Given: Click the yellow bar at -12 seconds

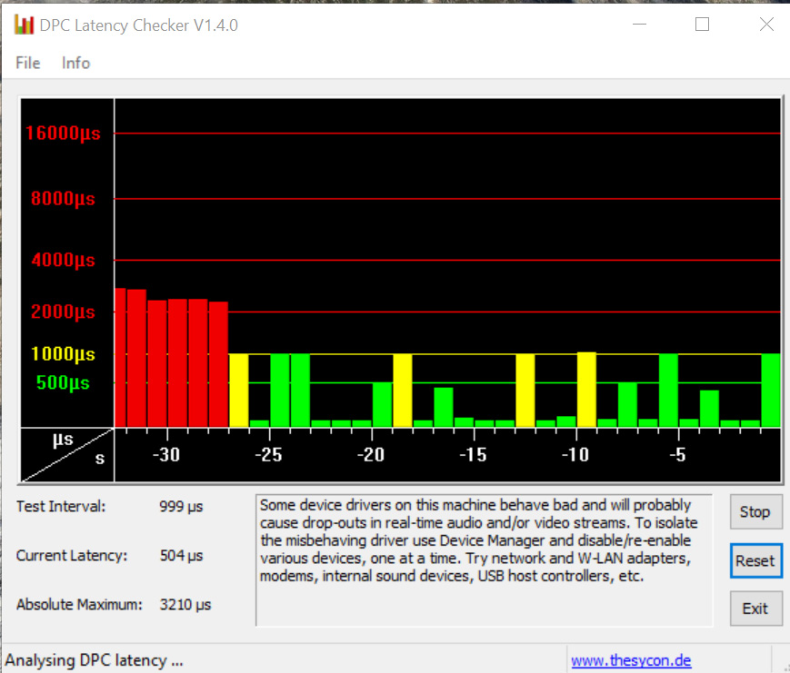Looking at the screenshot, I should [525, 391].
